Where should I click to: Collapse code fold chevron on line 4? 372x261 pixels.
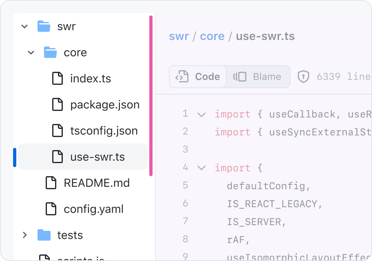click(x=201, y=168)
